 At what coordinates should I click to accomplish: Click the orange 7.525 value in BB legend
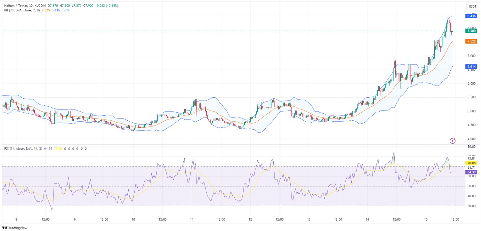tap(46, 10)
